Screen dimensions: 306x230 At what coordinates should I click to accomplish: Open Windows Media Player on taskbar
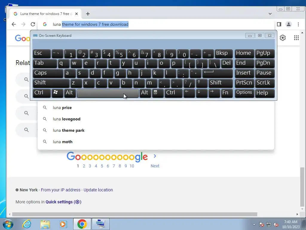coord(63,224)
